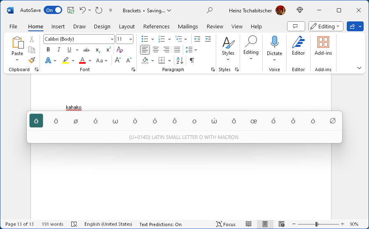The image size is (369, 229).
Task: Clear all formatting icon
Action: coord(119,50)
